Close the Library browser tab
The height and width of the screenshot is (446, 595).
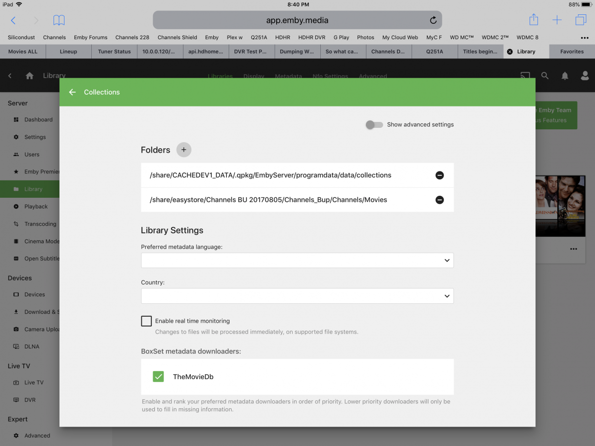pos(510,52)
